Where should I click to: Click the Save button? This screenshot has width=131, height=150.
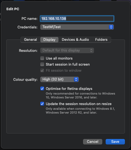115,142
